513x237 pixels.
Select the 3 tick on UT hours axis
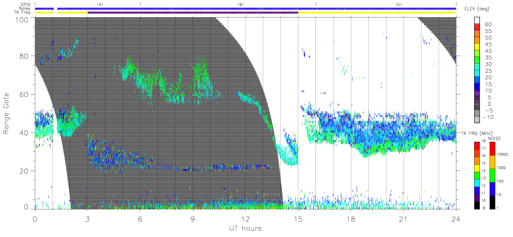tap(87, 219)
